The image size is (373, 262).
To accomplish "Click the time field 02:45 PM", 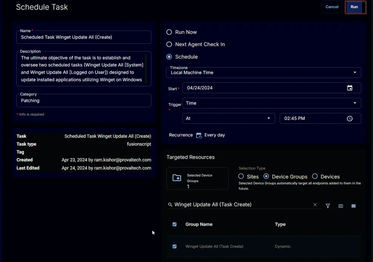I will (320, 119).
